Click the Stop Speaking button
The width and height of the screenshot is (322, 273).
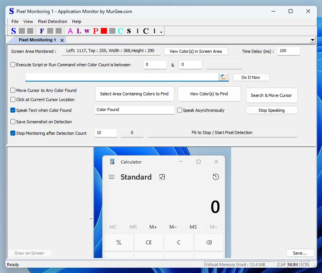(x=271, y=110)
